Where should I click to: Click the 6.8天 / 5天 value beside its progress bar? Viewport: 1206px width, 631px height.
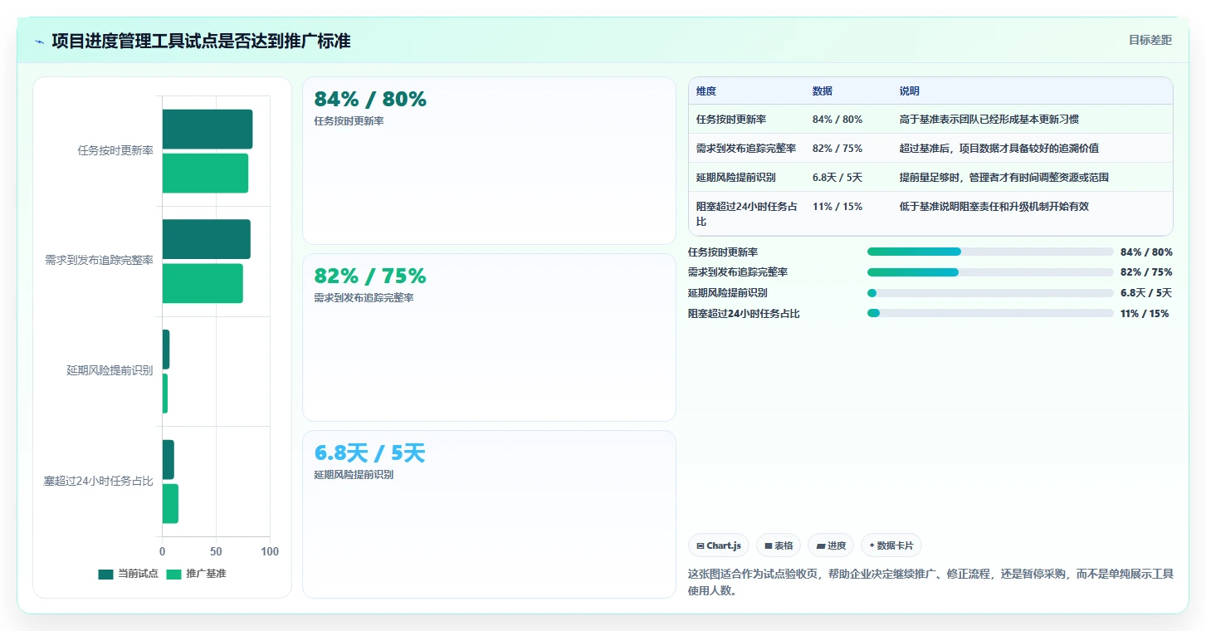(x=1146, y=293)
